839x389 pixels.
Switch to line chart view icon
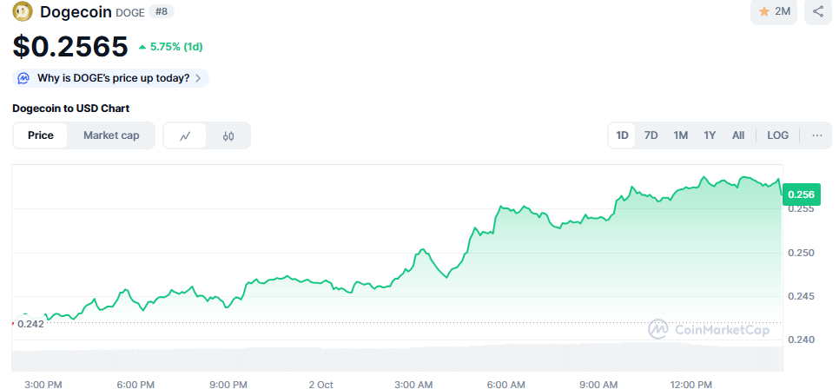click(x=185, y=135)
